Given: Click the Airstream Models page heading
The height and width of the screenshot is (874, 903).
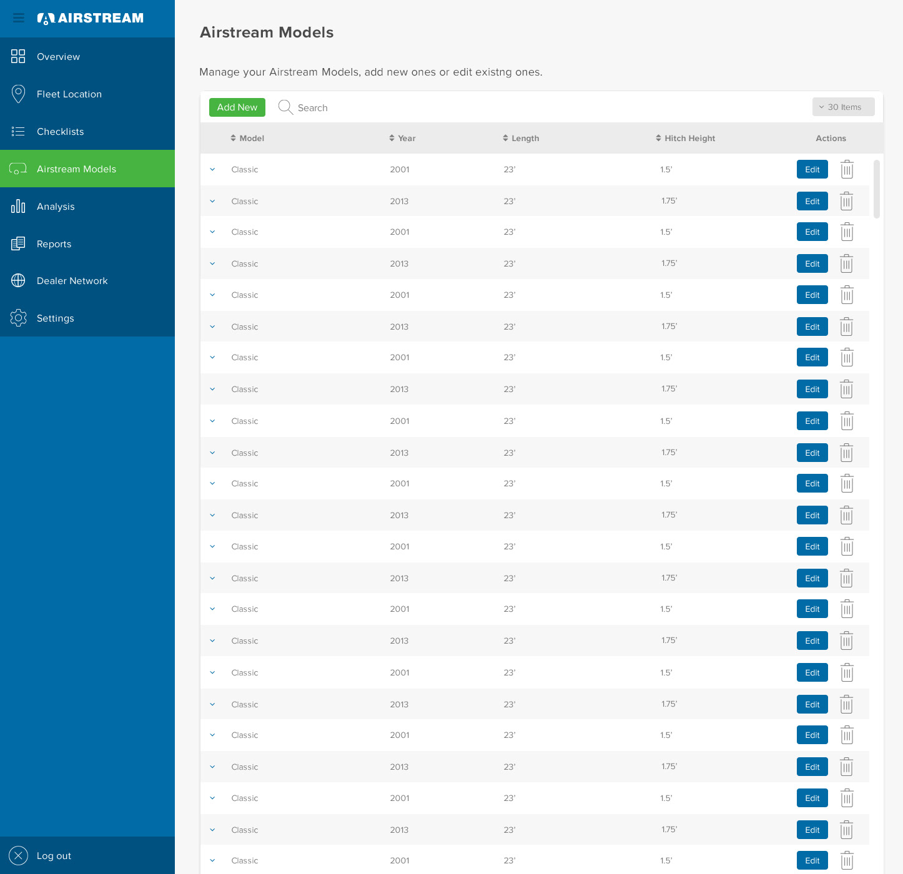Looking at the screenshot, I should tap(267, 32).
